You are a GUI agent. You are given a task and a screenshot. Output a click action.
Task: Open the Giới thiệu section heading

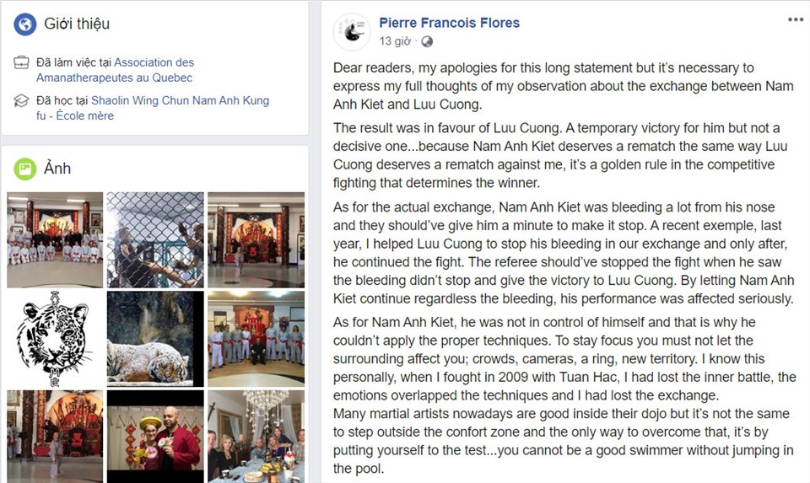pyautogui.click(x=77, y=24)
